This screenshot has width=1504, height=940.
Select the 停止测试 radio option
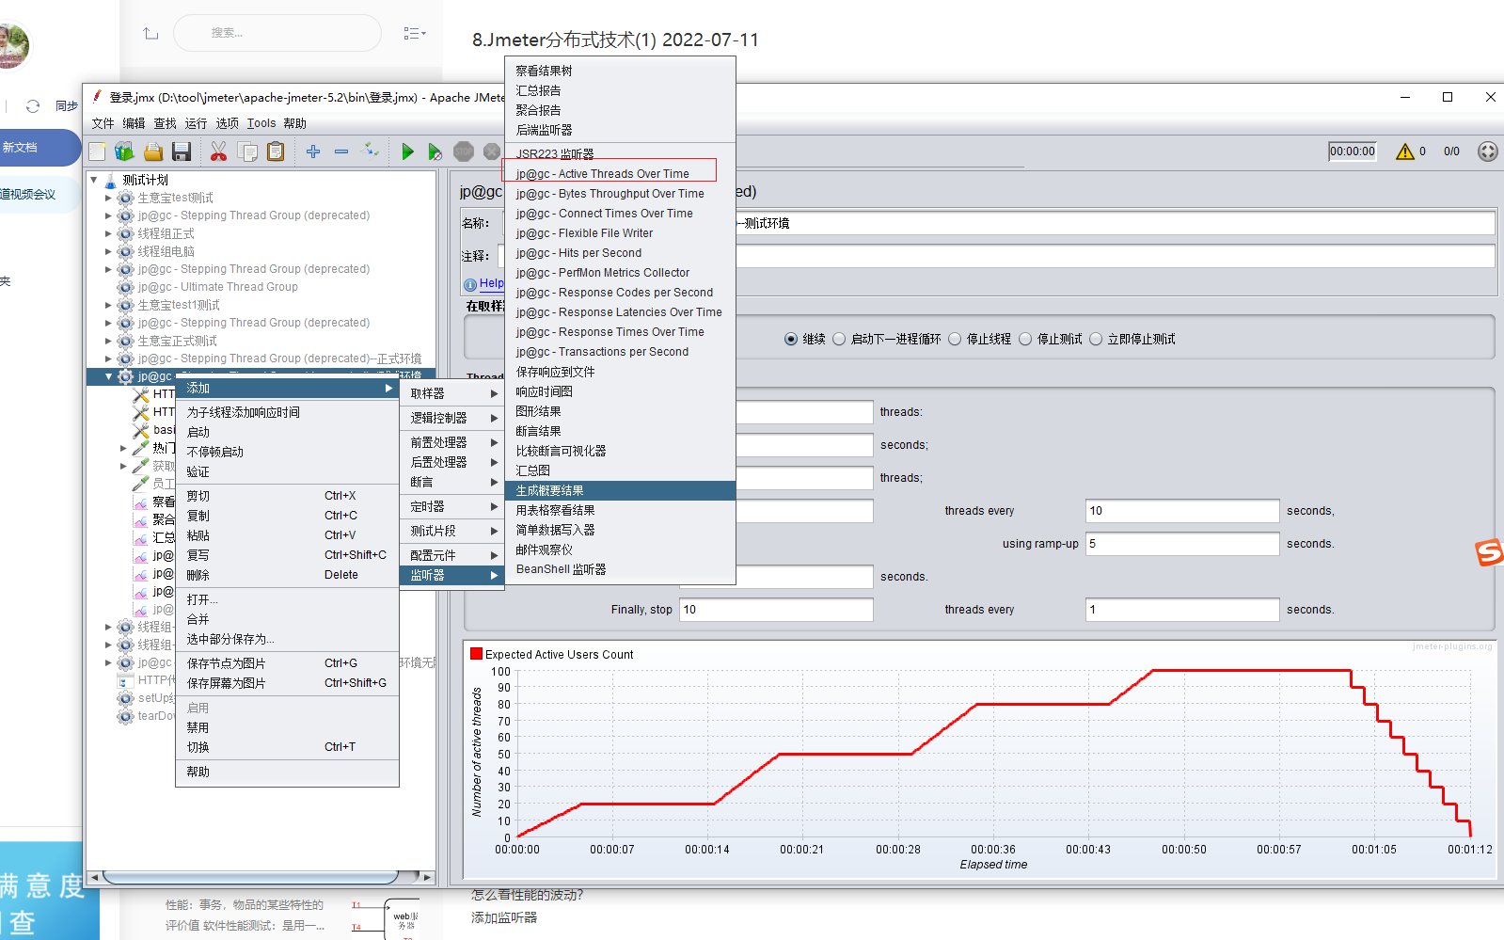pos(1025,339)
